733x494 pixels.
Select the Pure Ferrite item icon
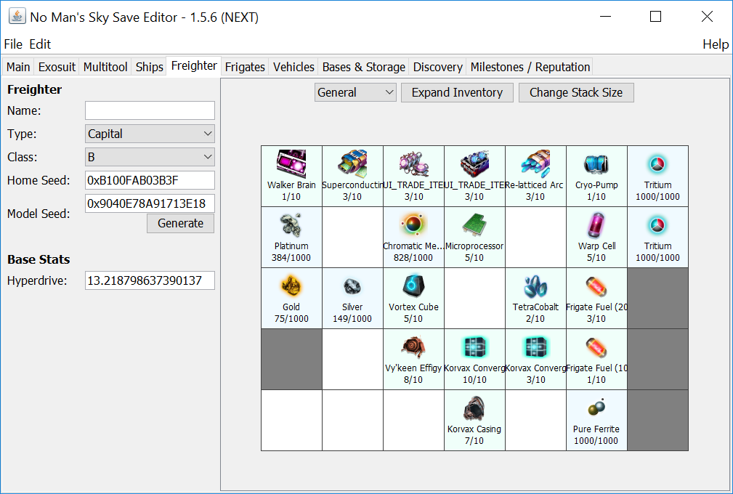point(596,408)
